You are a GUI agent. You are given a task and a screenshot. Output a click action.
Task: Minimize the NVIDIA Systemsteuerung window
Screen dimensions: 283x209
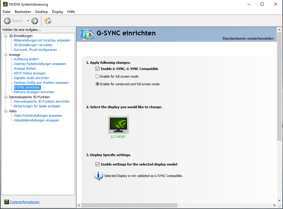249,4
